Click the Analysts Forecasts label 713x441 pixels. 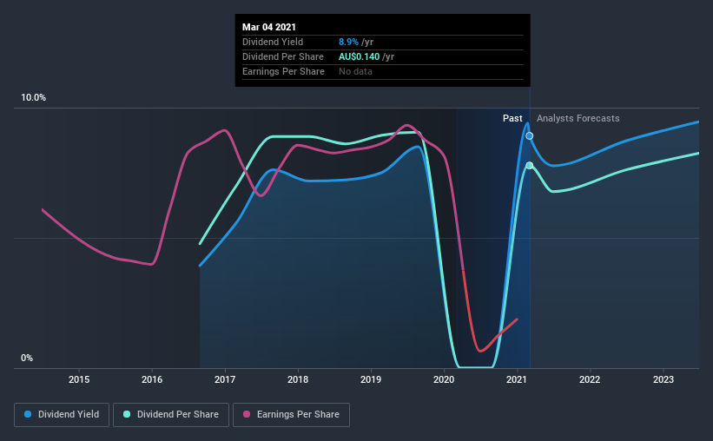(x=578, y=118)
